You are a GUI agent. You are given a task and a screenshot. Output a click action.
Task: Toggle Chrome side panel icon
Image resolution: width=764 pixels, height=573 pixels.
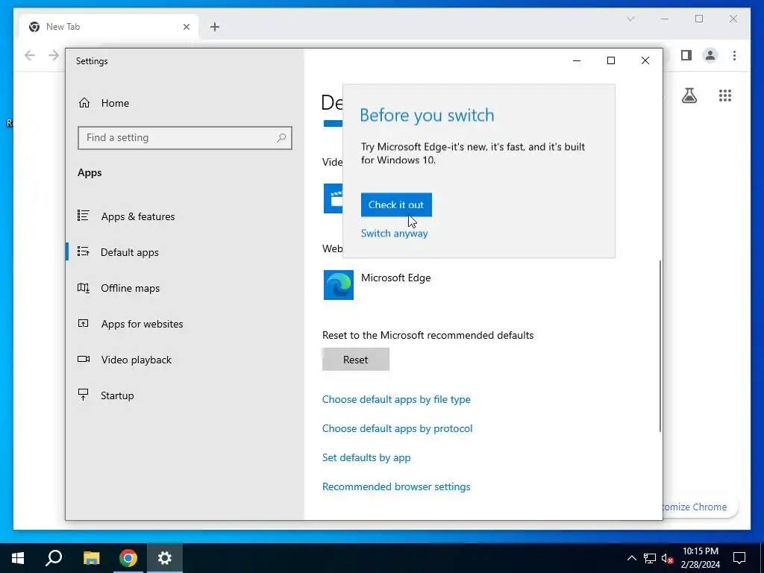click(686, 55)
